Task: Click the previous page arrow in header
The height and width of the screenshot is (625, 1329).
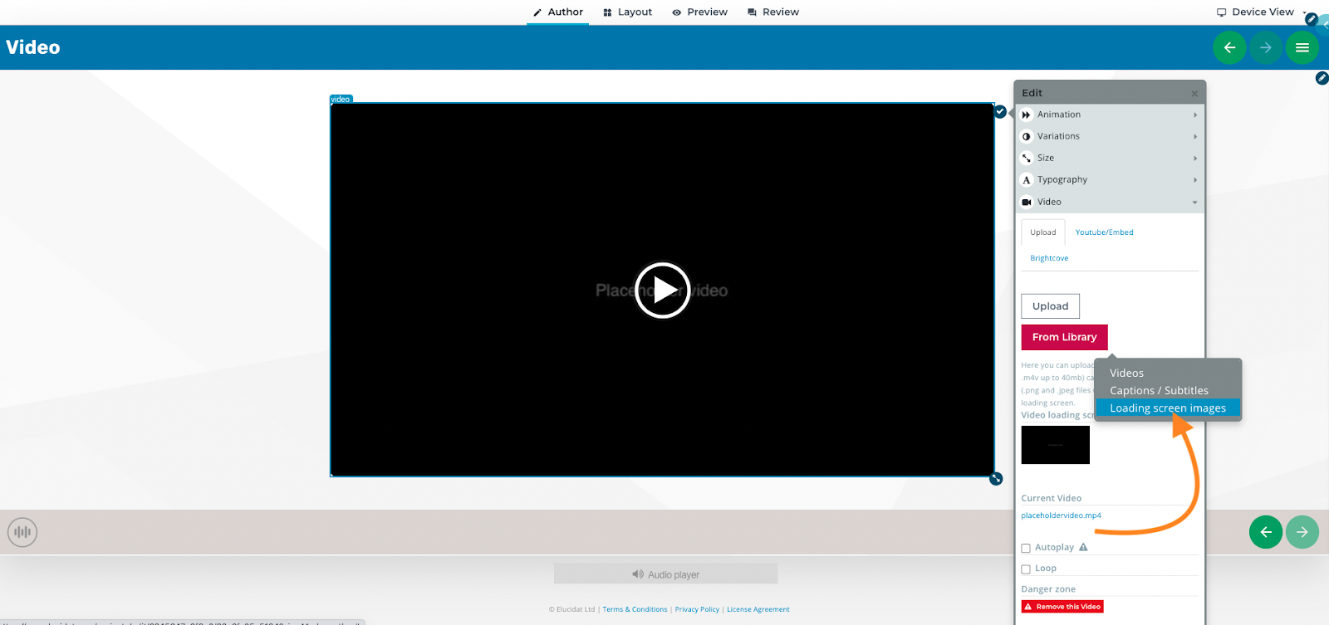Action: coord(1229,47)
